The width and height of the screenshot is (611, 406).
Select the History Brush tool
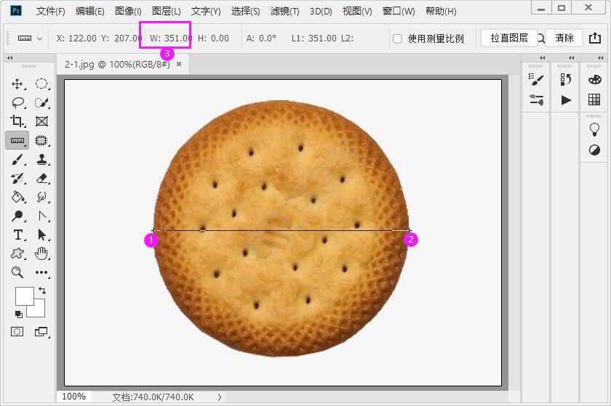click(17, 178)
